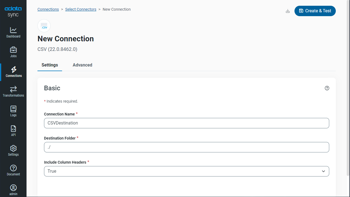The image size is (350, 197).
Task: Select the Settings tab
Action: (50, 65)
